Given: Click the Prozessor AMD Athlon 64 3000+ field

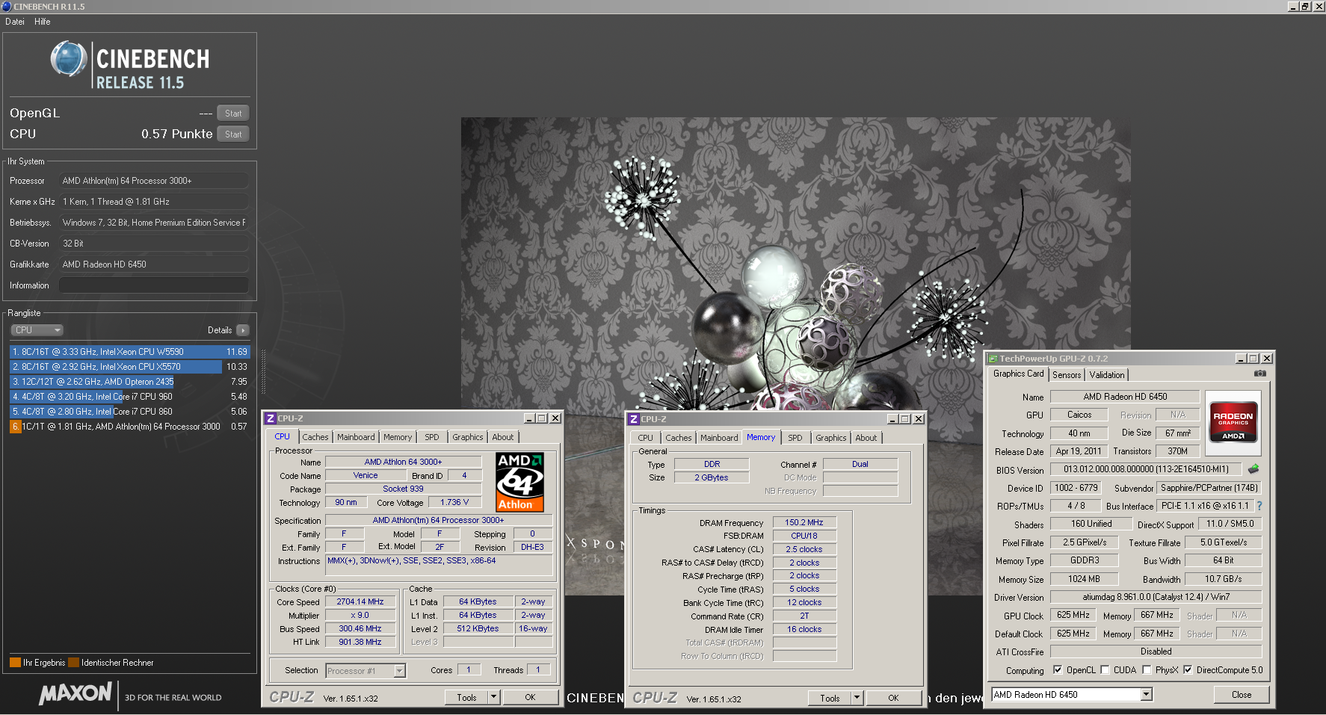Looking at the screenshot, I should [x=154, y=181].
